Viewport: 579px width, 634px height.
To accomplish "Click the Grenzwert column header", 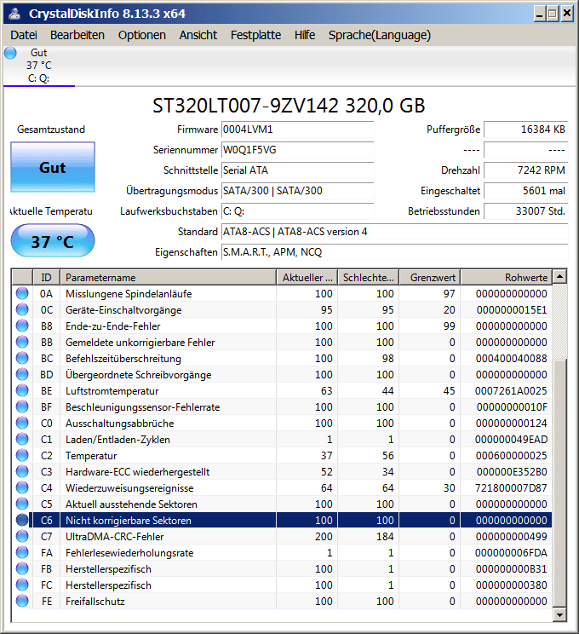I will [430, 278].
